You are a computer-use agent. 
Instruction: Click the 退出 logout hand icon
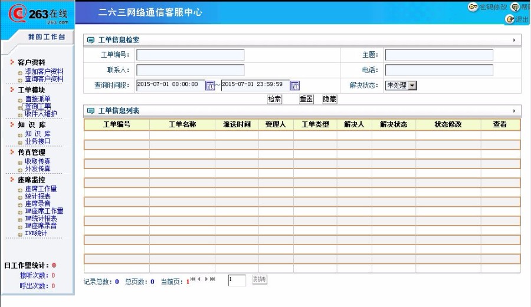tap(510, 19)
